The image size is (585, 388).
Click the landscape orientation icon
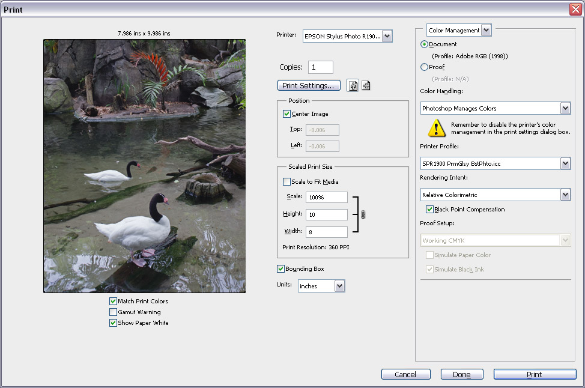pyautogui.click(x=366, y=85)
